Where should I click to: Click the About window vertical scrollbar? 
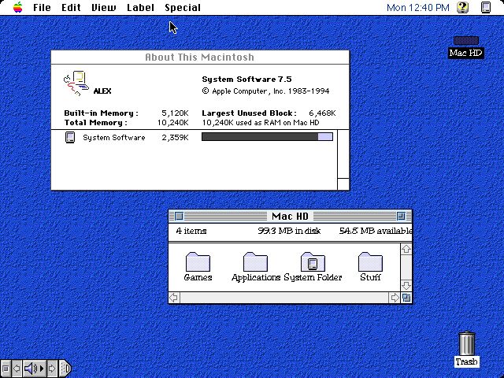pos(343,154)
